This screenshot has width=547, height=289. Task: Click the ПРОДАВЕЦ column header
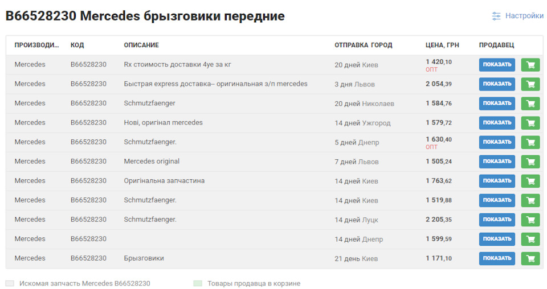pos(496,45)
